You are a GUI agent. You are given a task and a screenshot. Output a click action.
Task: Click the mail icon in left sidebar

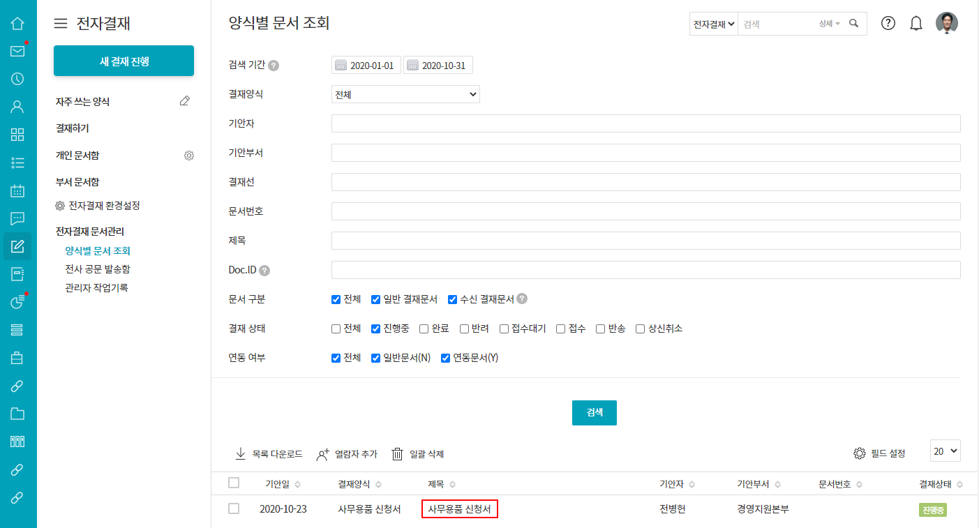18,51
